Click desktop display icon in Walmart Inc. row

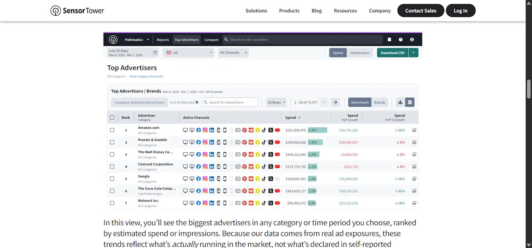pyautogui.click(x=185, y=203)
